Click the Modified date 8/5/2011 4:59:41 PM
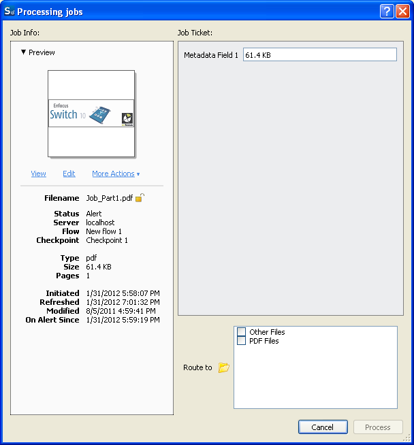 coord(121,311)
